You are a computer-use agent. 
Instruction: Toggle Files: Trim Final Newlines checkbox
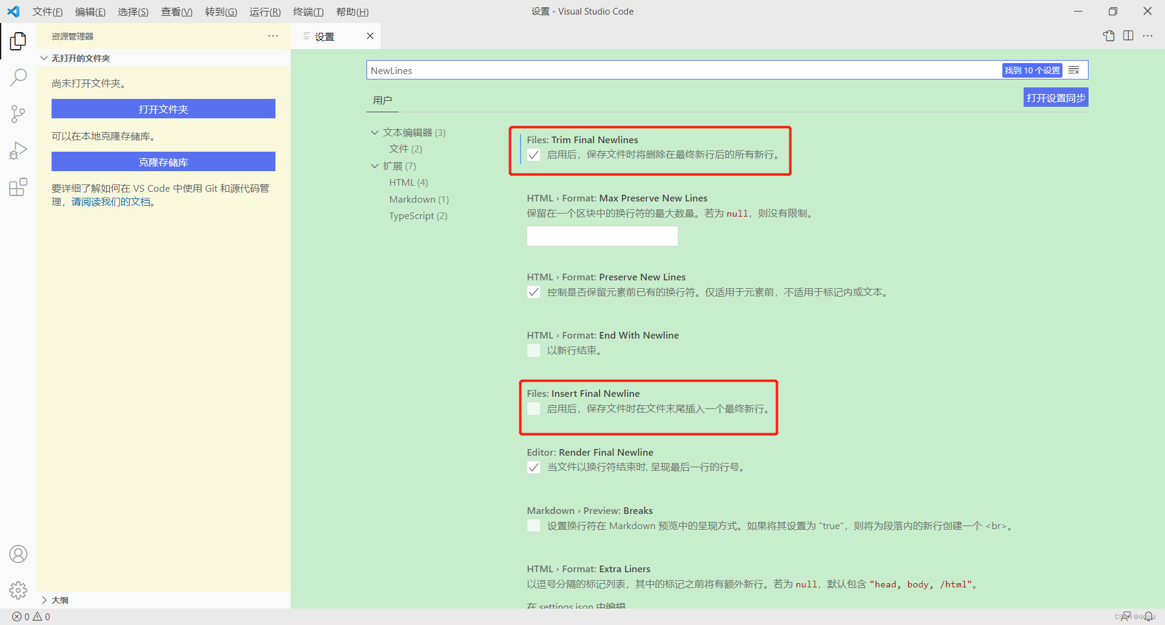click(533, 155)
